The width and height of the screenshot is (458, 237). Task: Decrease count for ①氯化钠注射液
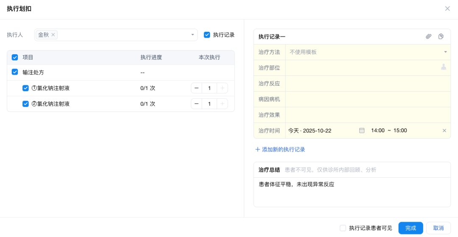coord(196,88)
